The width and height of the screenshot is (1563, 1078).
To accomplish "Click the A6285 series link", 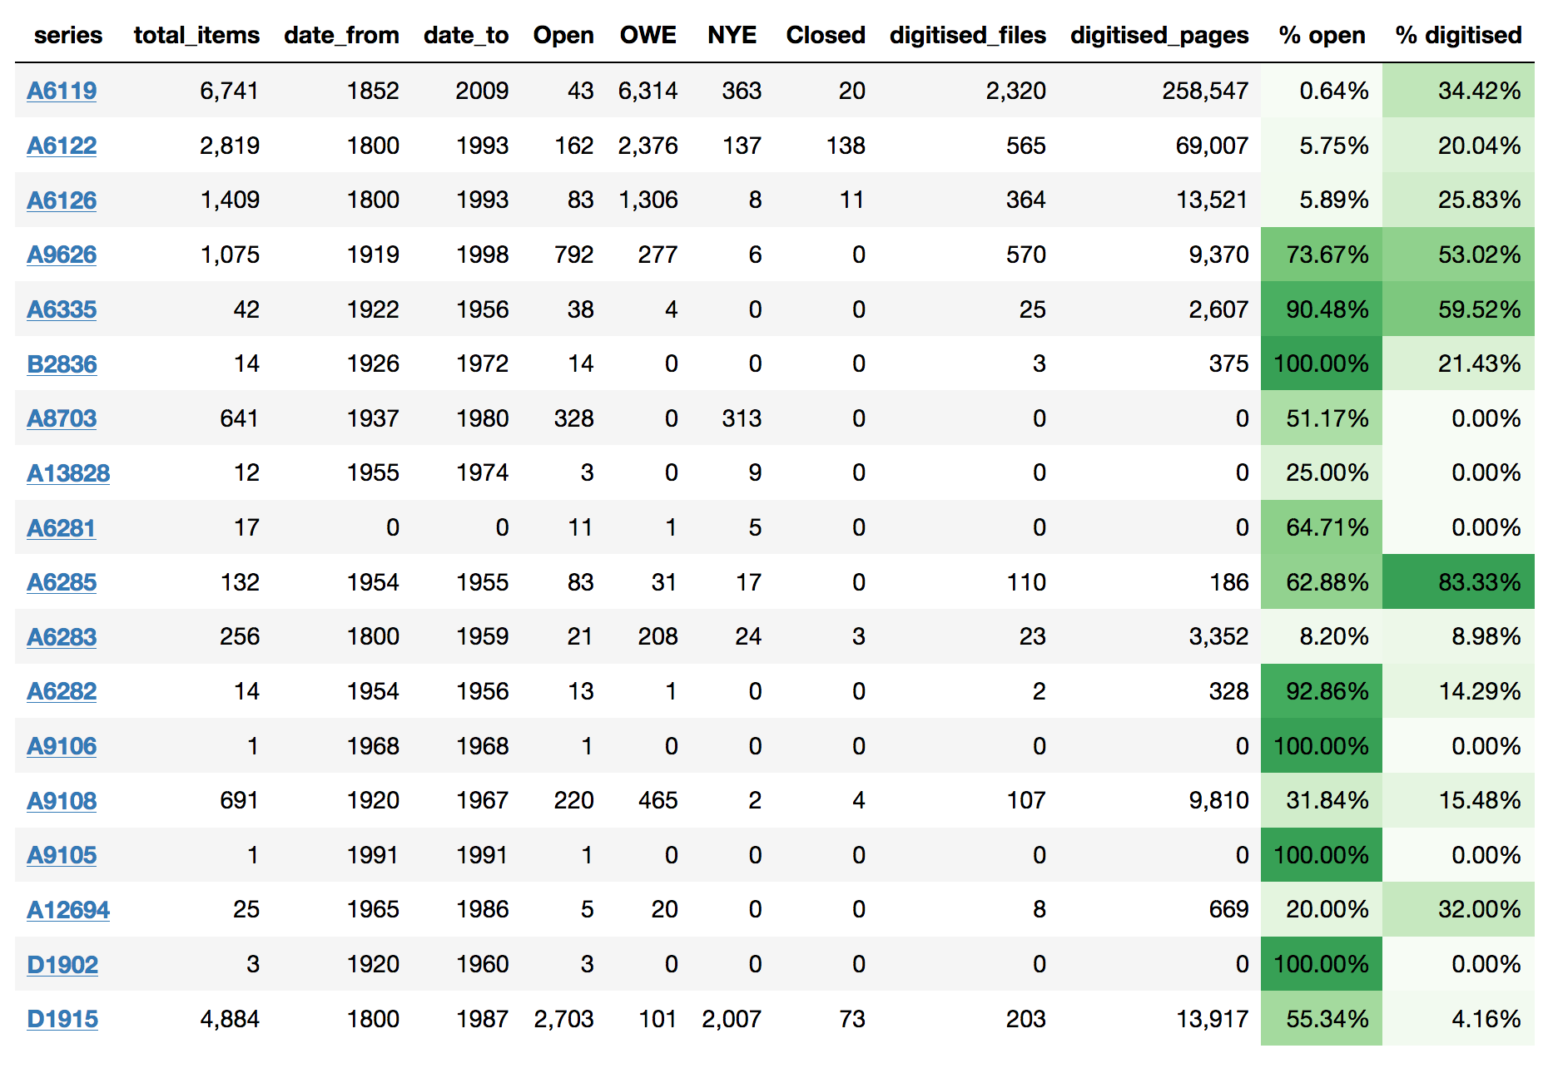I will (62, 581).
